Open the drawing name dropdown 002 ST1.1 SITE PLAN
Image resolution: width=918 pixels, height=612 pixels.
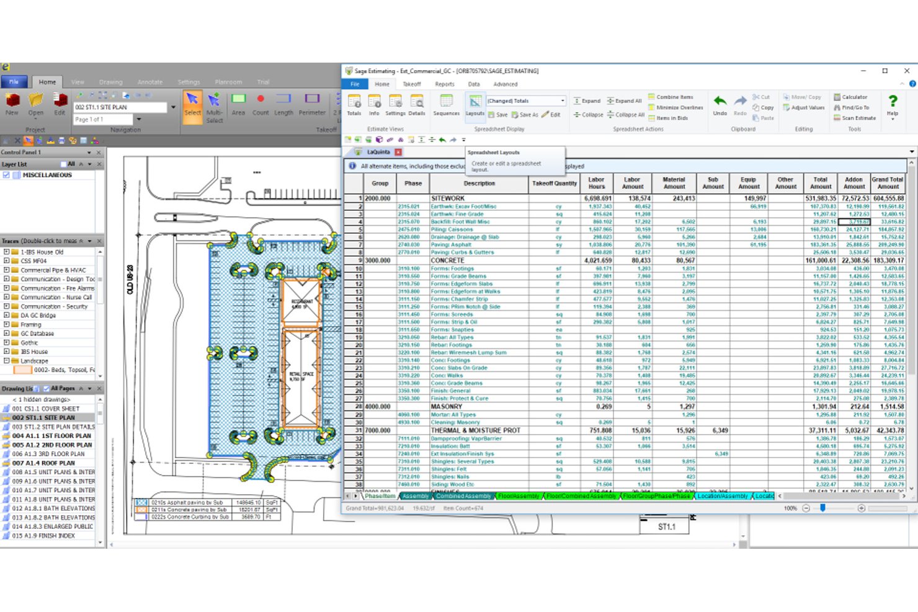172,107
